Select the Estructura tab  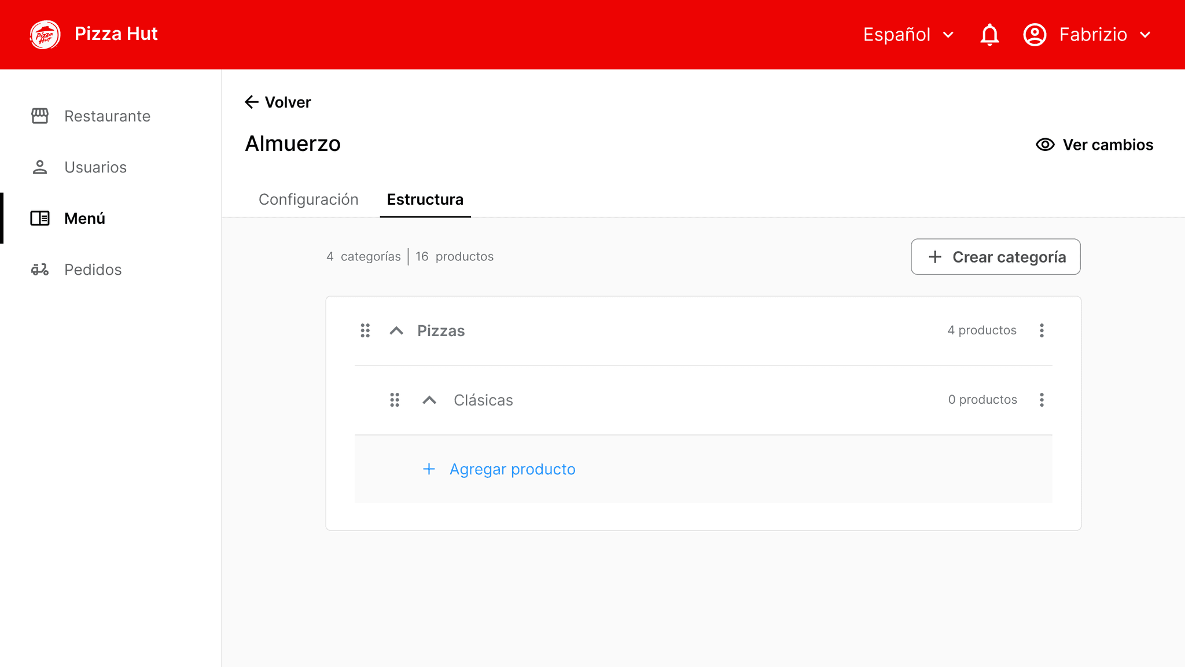pyautogui.click(x=425, y=200)
